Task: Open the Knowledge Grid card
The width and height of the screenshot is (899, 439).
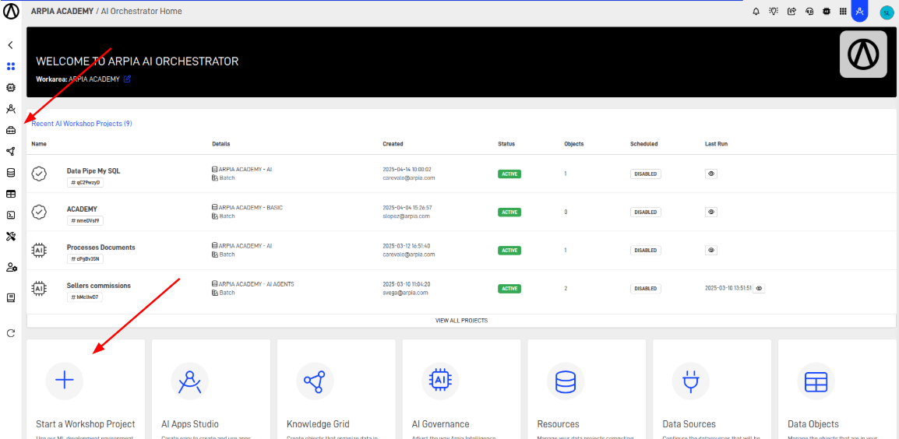Action: tap(336, 389)
